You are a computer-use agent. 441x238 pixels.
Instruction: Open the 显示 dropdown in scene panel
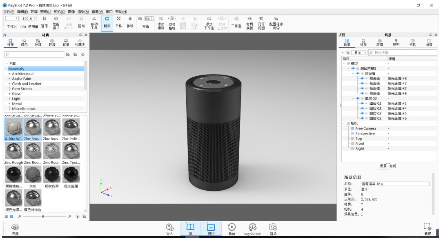360,53
